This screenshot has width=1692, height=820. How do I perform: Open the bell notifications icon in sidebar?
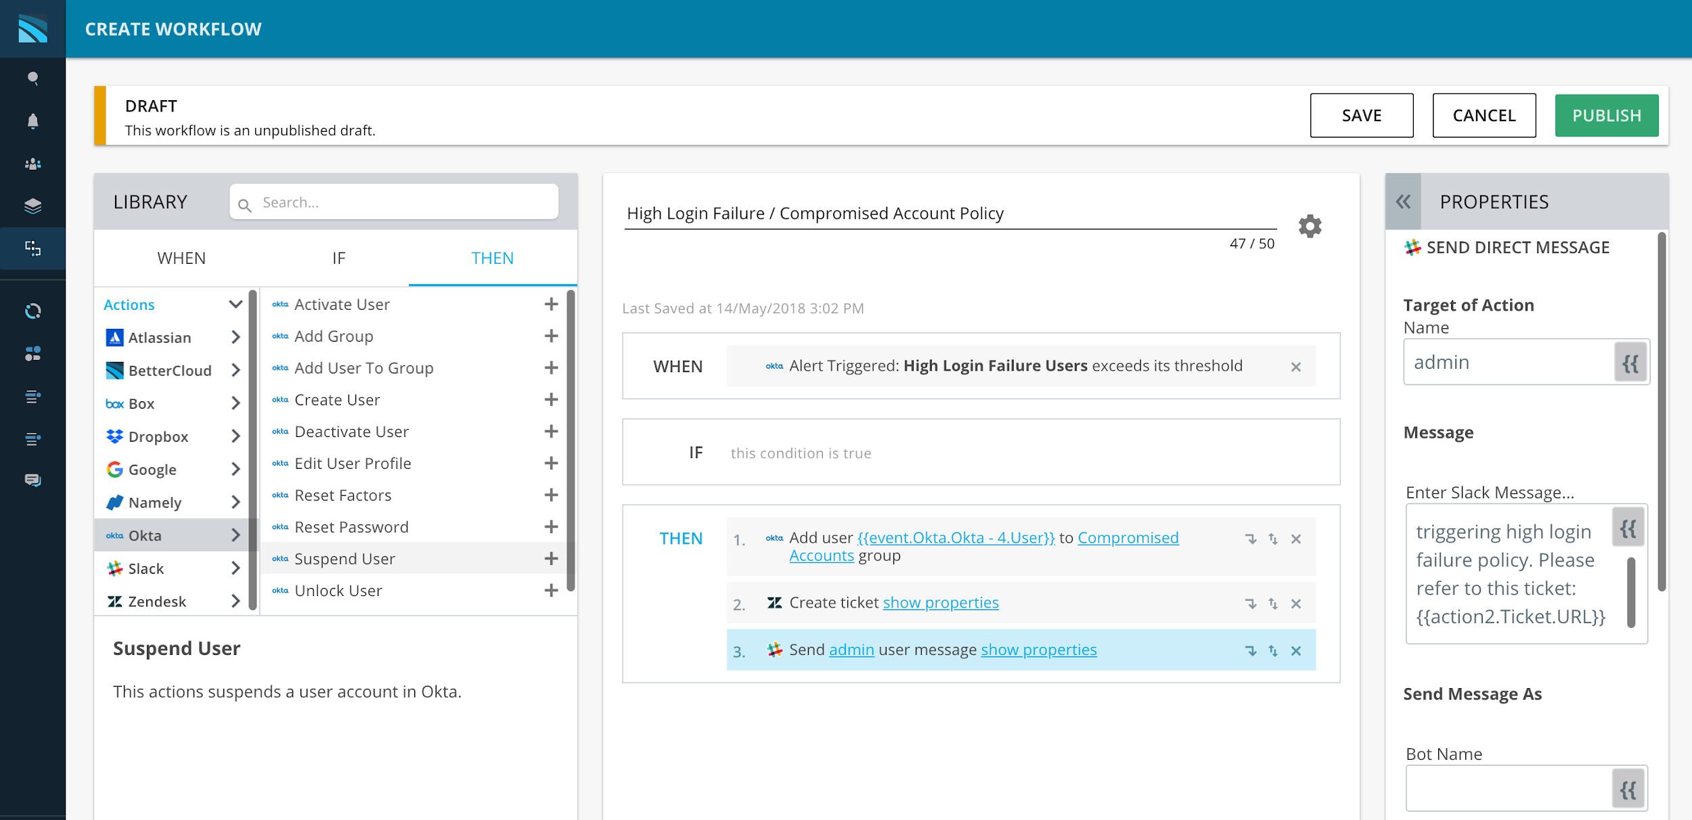[x=32, y=121]
